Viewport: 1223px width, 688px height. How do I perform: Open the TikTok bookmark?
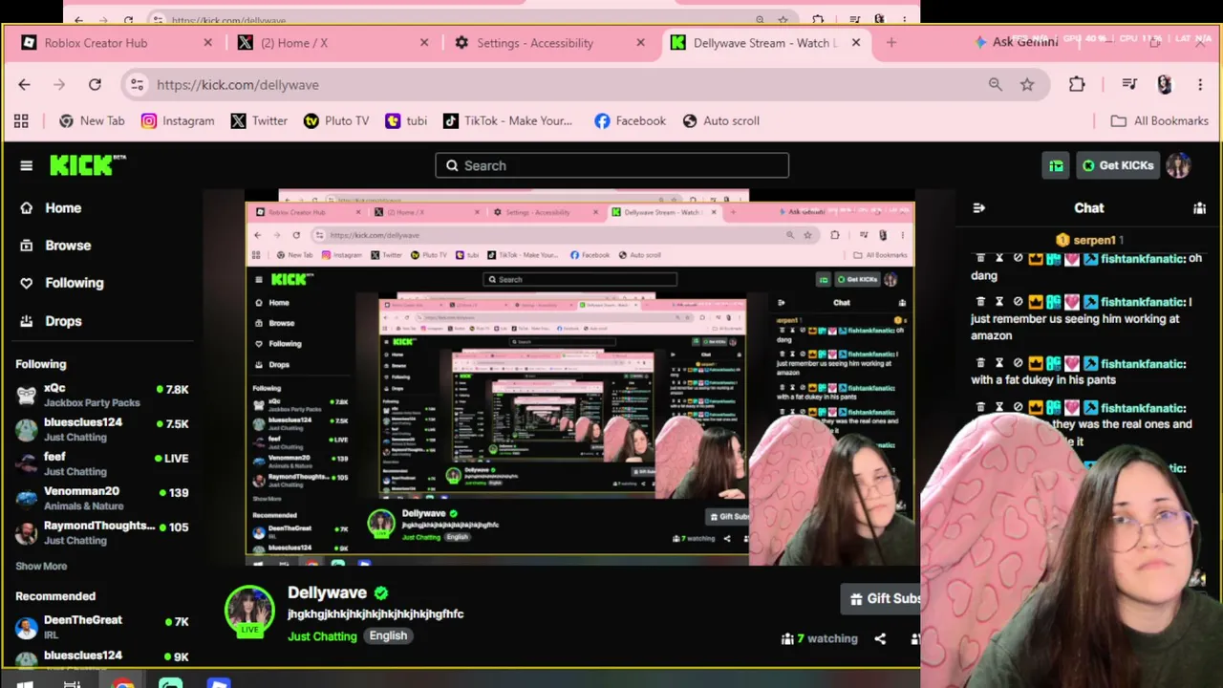tap(507, 120)
